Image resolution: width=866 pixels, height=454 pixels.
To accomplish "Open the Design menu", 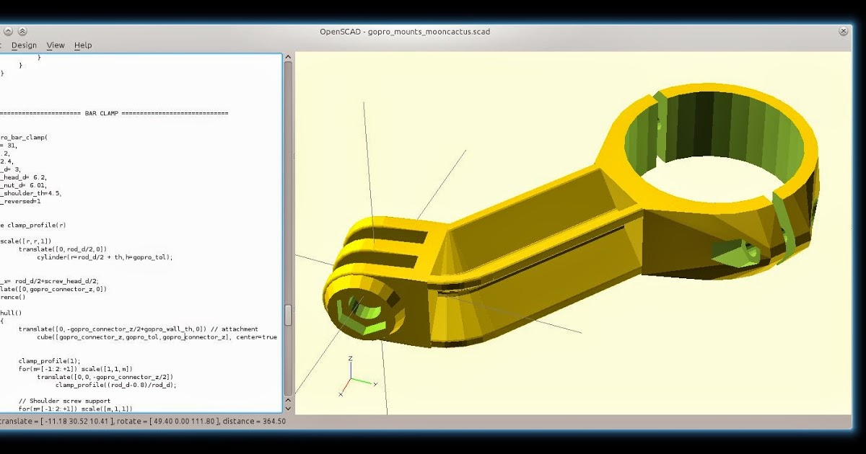I will [24, 45].
